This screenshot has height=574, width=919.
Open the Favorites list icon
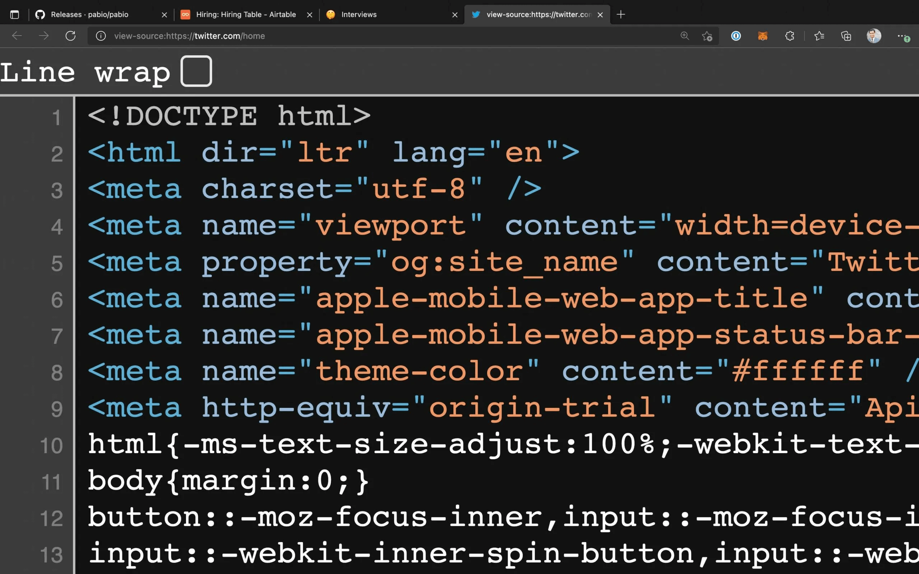[x=819, y=36]
